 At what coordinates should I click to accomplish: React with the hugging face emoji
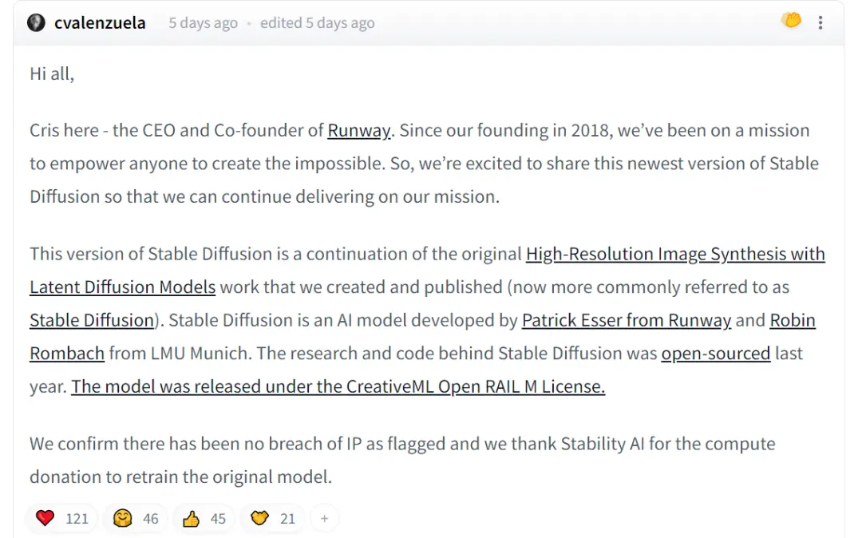123,518
